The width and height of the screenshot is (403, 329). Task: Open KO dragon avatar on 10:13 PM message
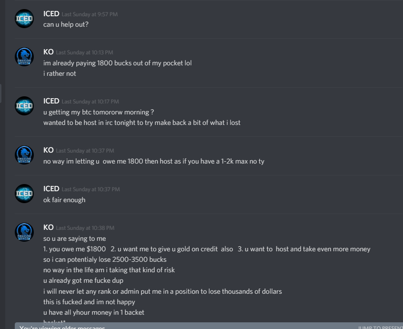[24, 57]
